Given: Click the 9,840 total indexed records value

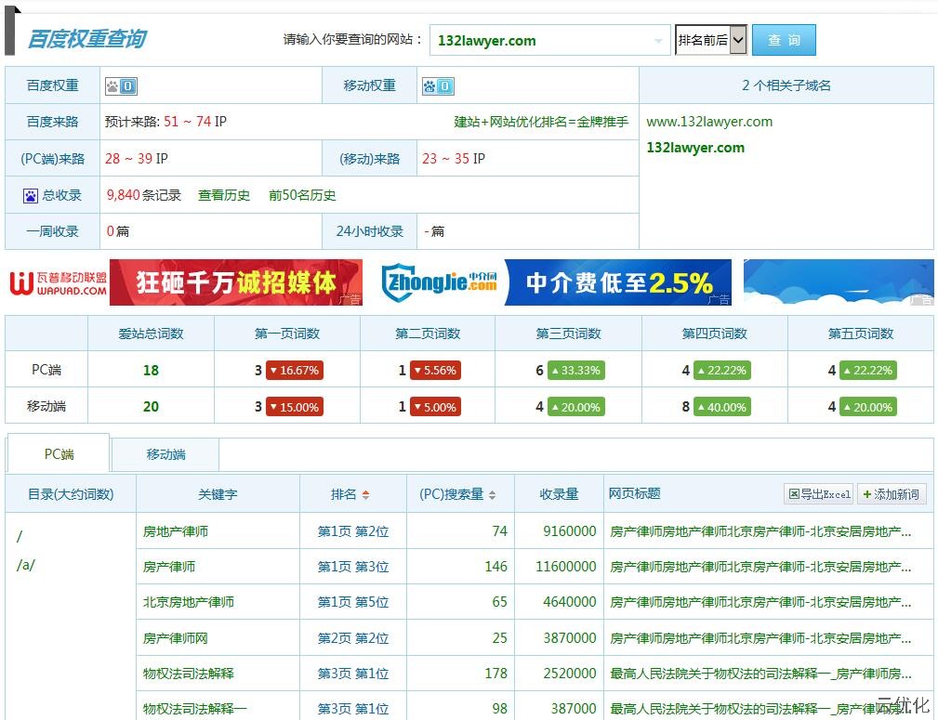Looking at the screenshot, I should click(124, 195).
